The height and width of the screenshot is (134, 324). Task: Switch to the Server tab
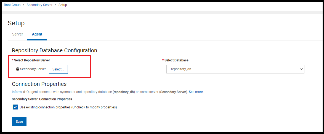[x=18, y=34]
